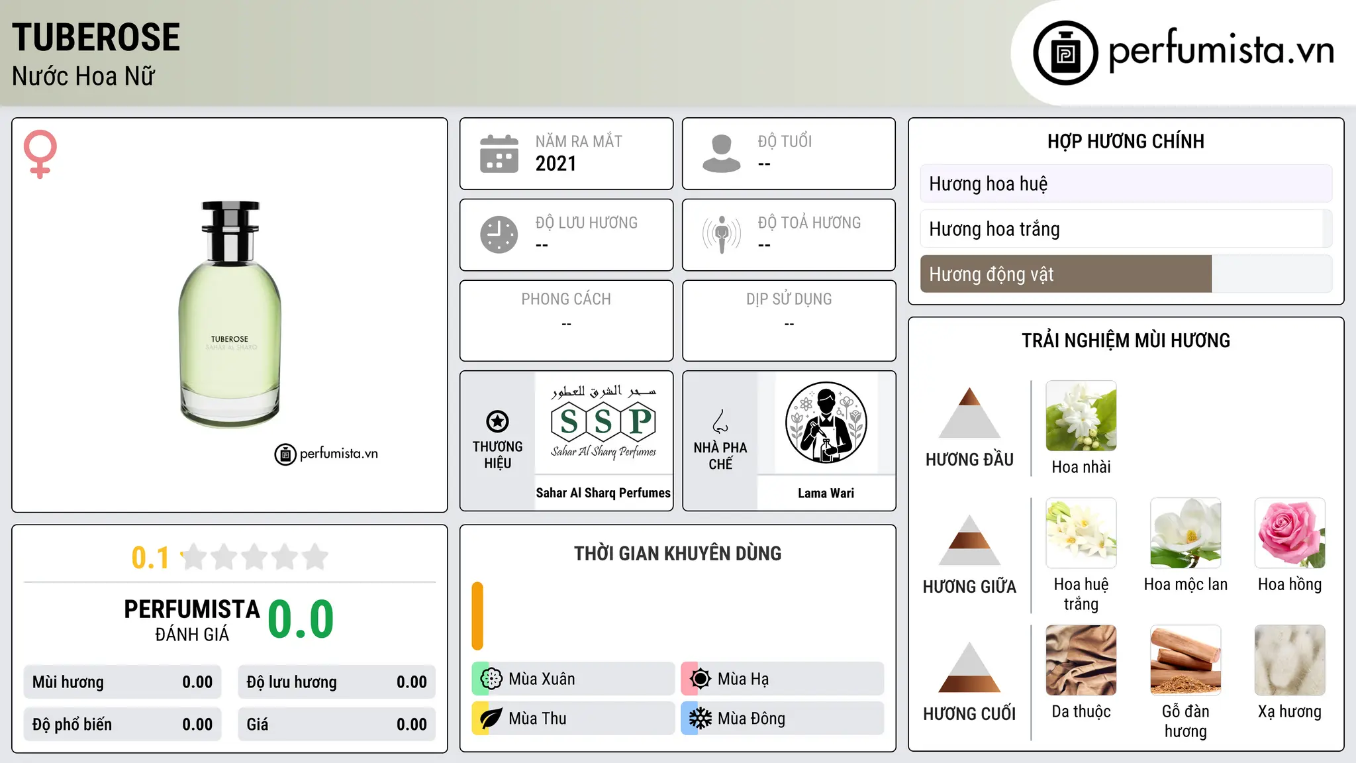Viewport: 1356px width, 763px height.
Task: Select the Gỗ đàn hương note image
Action: click(1186, 660)
